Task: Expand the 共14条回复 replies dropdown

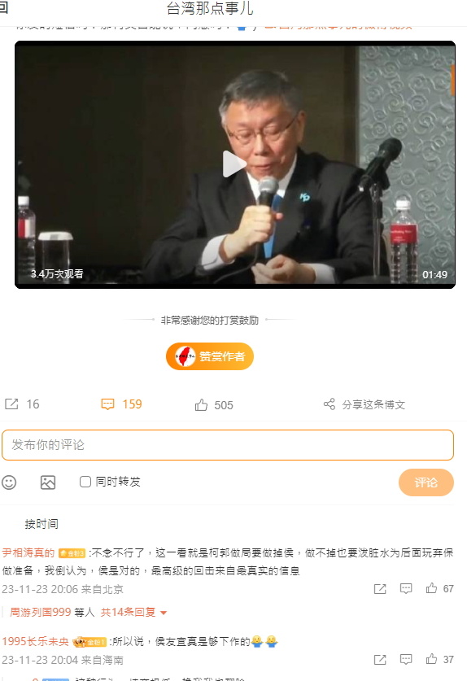Action: pos(133,613)
